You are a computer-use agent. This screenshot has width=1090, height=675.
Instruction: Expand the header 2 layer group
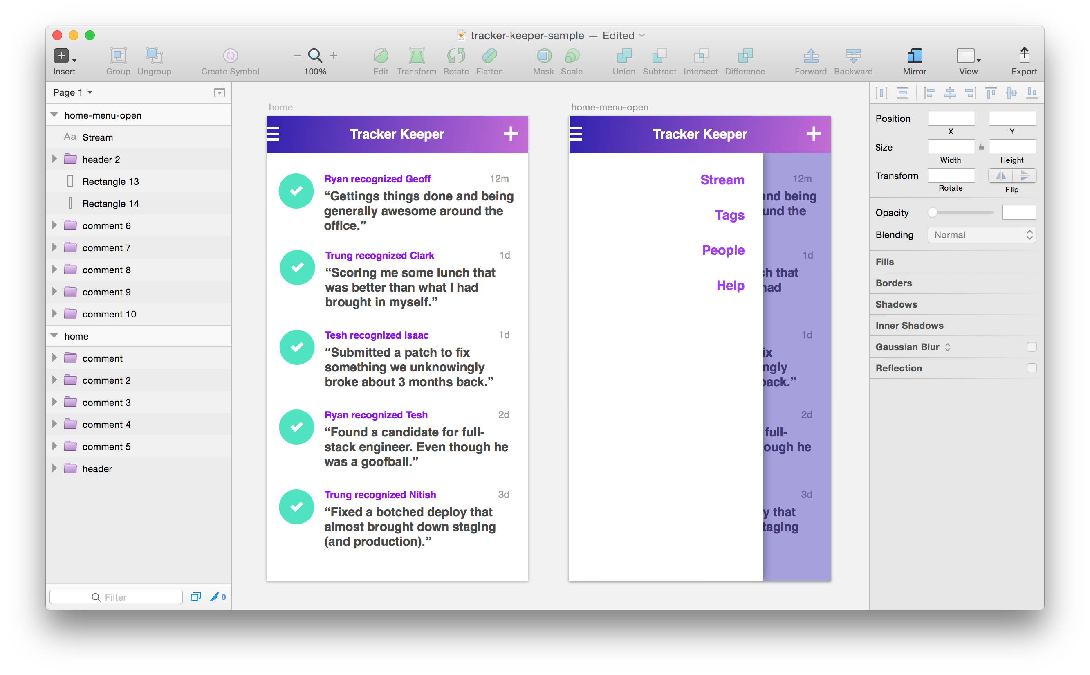54,160
